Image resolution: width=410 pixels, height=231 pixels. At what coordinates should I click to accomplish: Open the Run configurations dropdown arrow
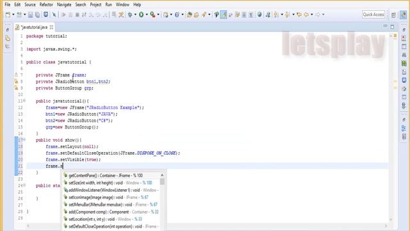coord(147,15)
